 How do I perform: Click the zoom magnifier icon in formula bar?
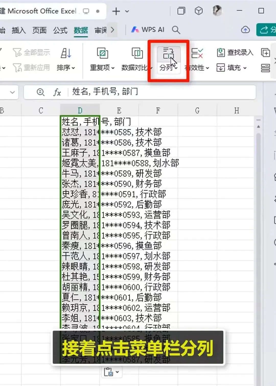click(41, 92)
